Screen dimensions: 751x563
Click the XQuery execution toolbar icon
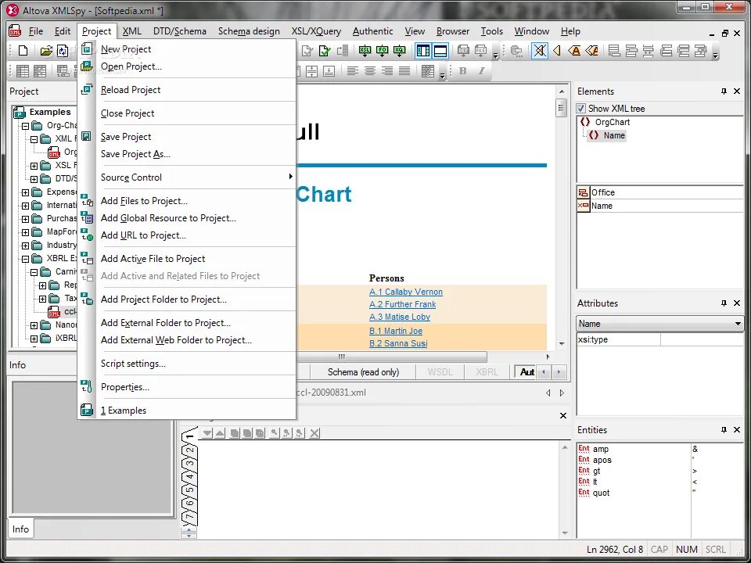(400, 50)
